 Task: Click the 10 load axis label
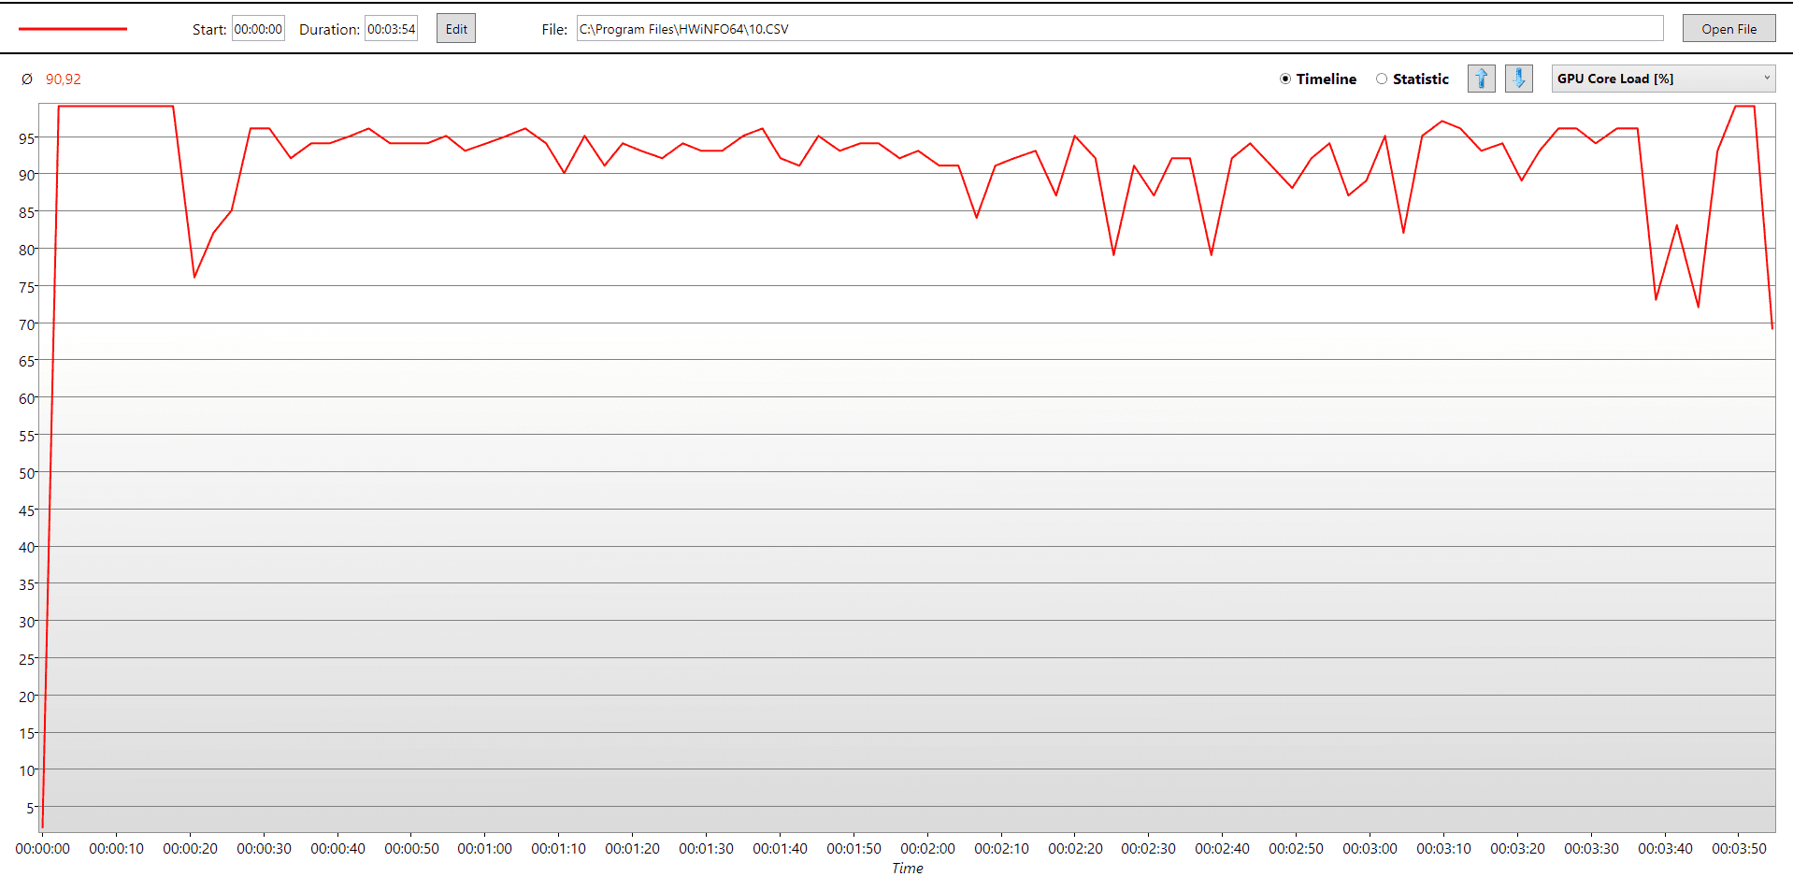click(27, 770)
